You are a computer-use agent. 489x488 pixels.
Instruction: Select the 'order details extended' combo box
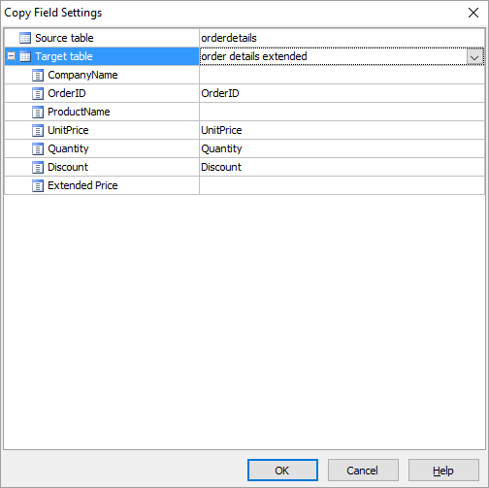coord(342,56)
